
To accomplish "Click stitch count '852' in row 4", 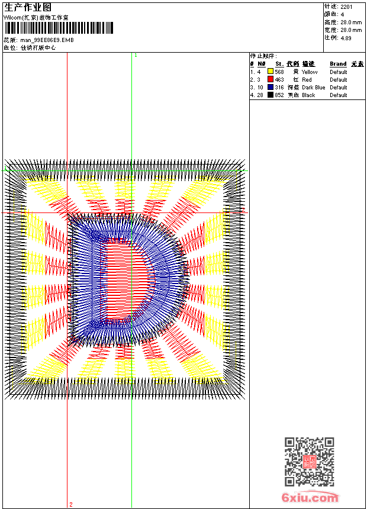I will 279,95.
